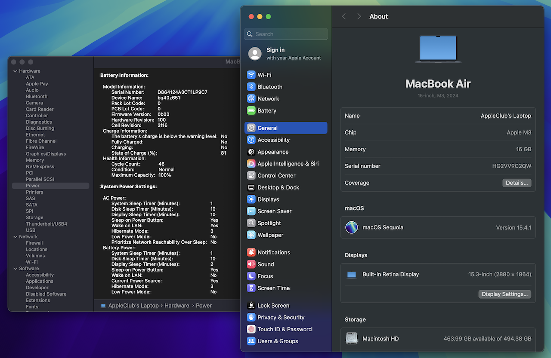
Task: Click the AppleClub's Laptop name value in About
Action: pyautogui.click(x=506, y=116)
